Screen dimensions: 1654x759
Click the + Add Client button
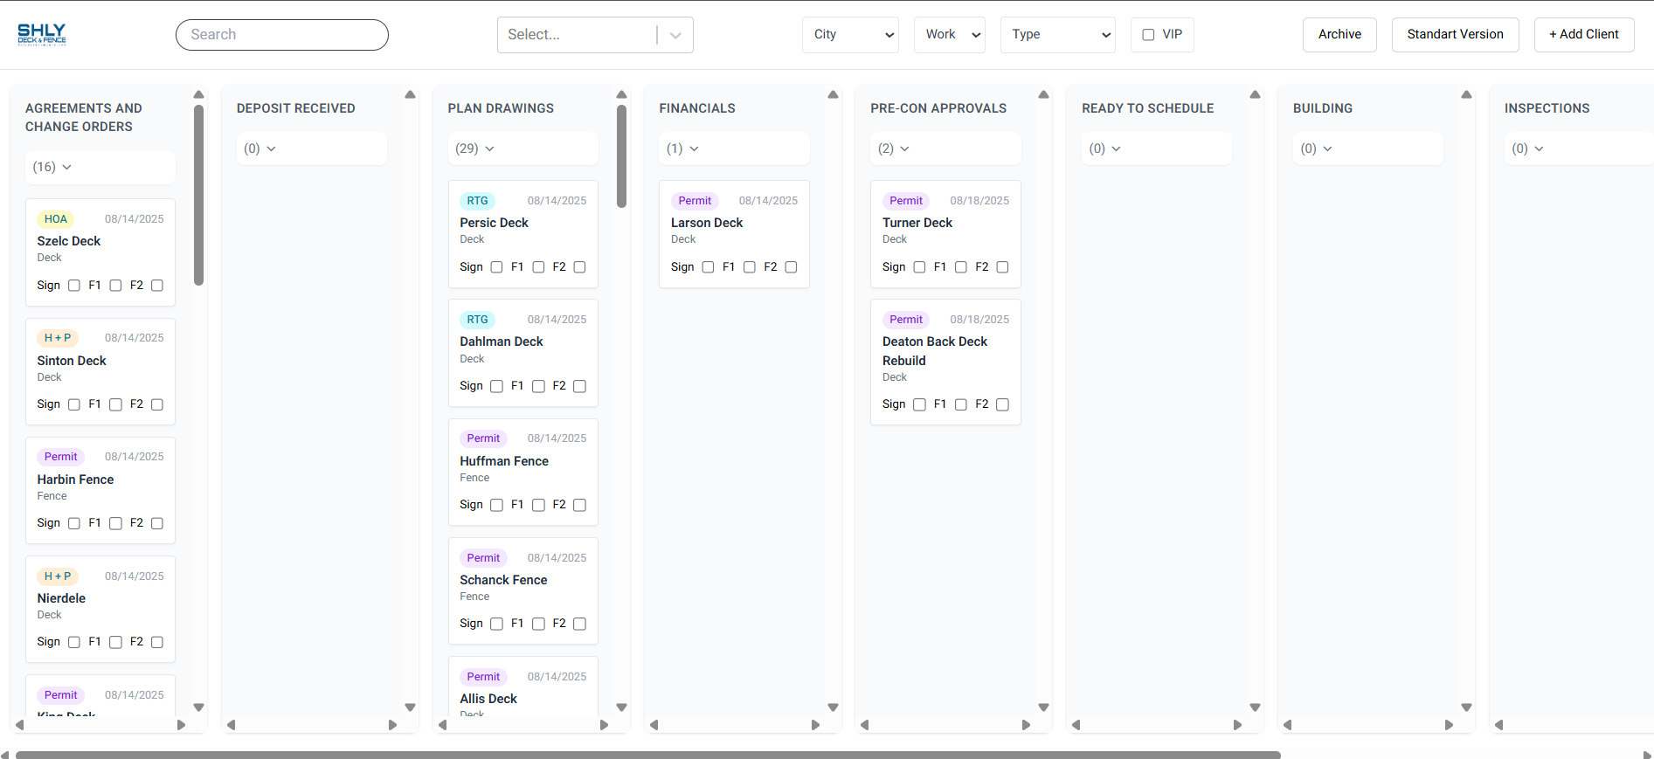(x=1584, y=35)
